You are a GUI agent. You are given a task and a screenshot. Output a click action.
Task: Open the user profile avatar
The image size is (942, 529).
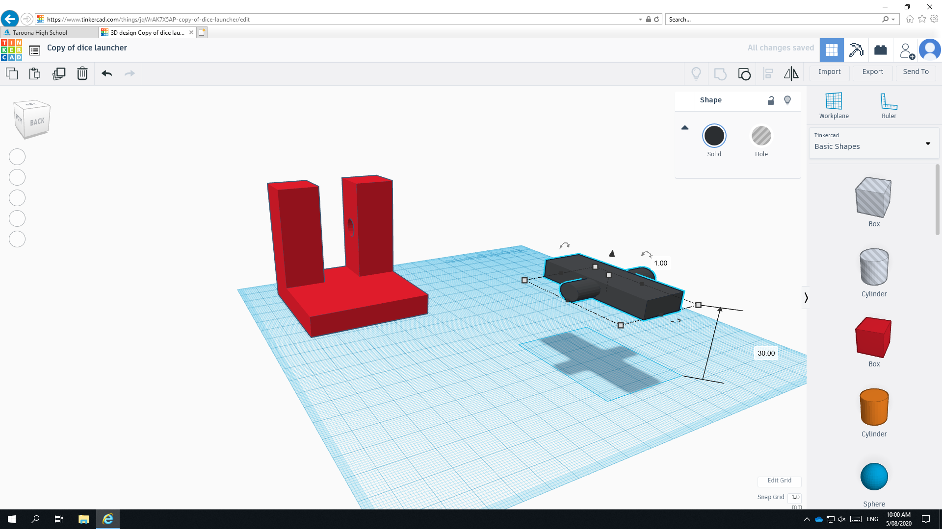[930, 50]
